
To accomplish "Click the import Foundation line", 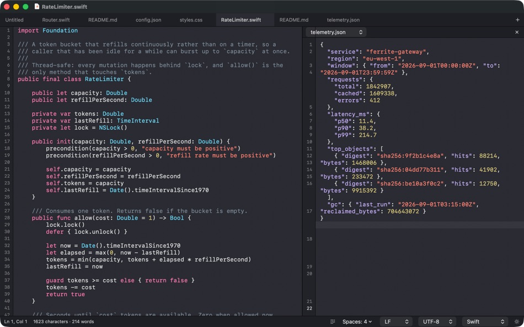I will point(48,30).
